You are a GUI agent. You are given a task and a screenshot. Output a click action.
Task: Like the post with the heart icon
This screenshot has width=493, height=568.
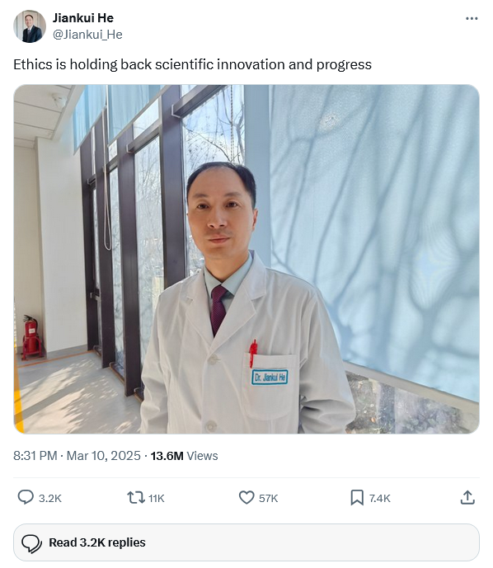[x=246, y=498]
